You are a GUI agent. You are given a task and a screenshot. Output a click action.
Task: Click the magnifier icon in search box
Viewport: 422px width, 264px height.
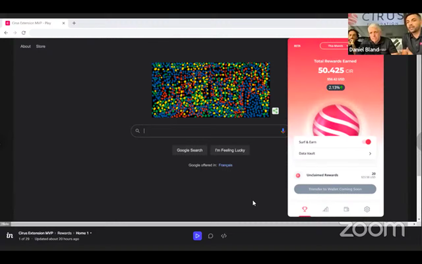(x=138, y=130)
